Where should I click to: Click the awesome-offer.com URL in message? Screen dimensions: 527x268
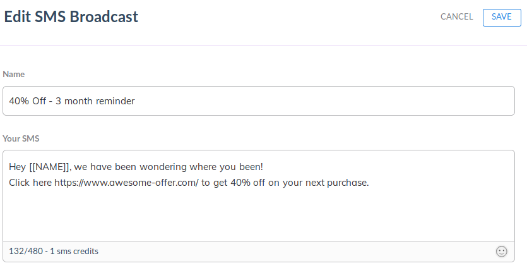126,183
